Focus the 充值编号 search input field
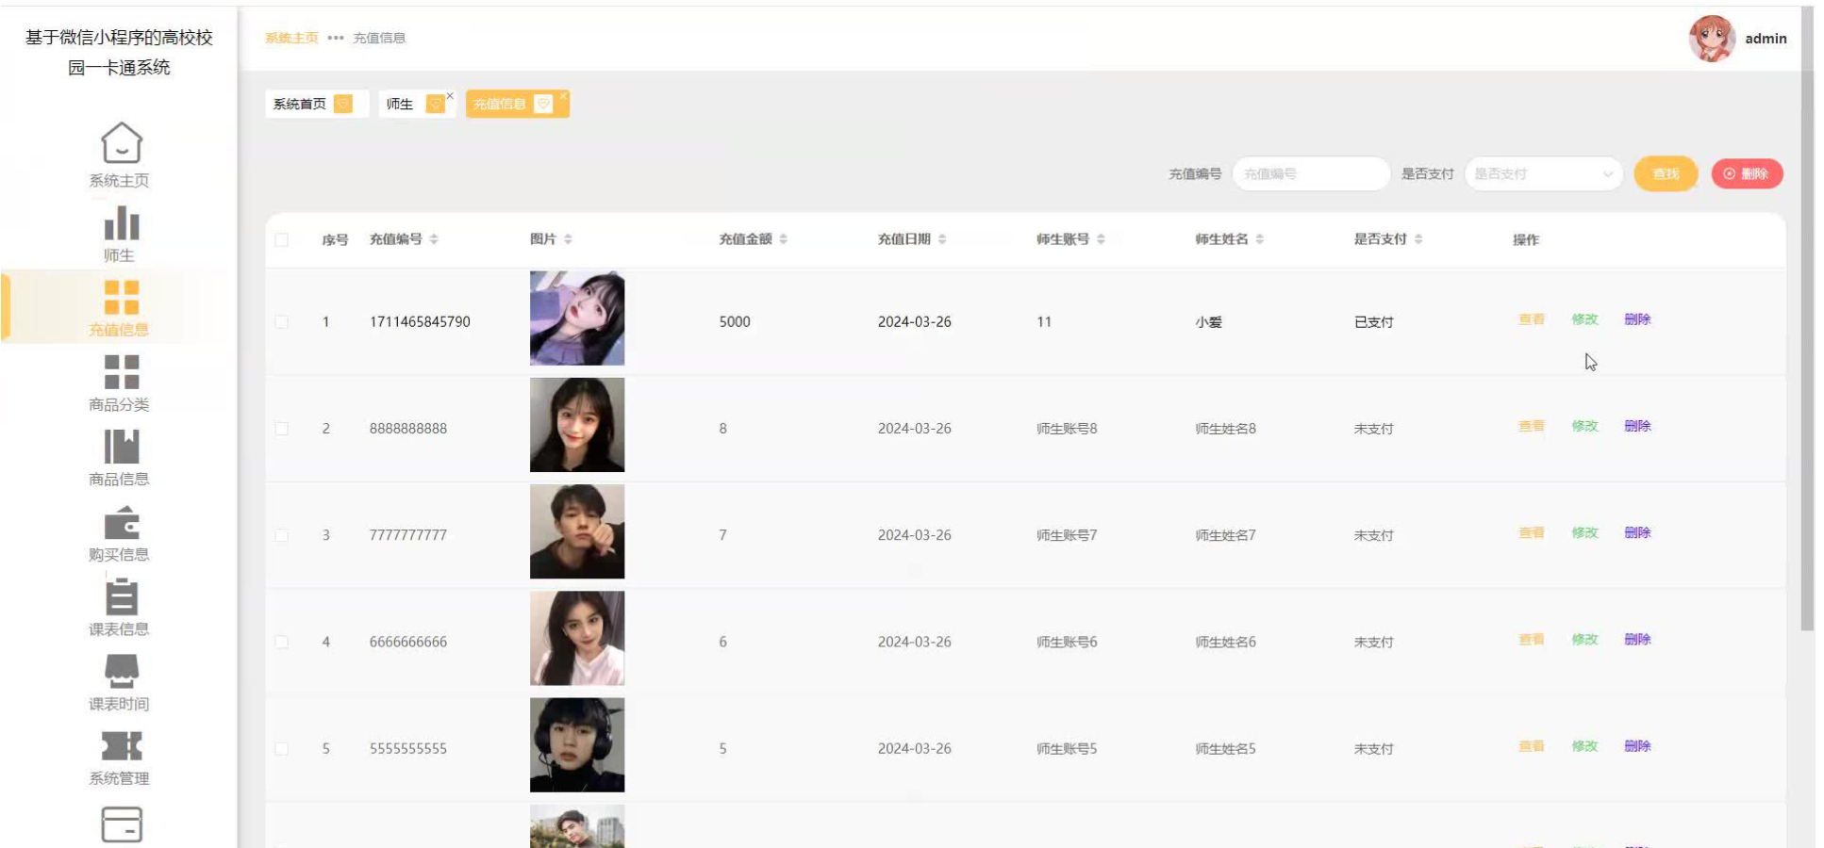 (1311, 173)
